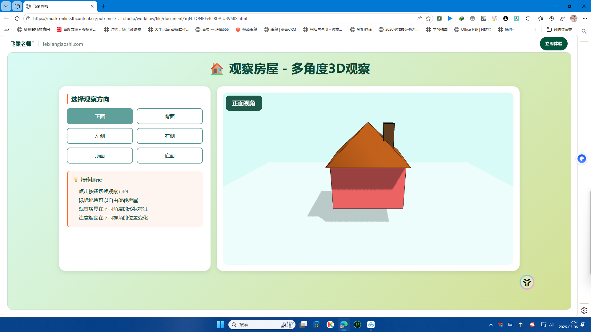Expand hidden icons in the system tray

(x=491, y=324)
